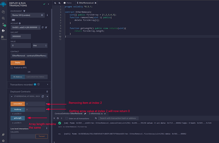This screenshot has height=143, width=219.
Task: Open the Plugin manager icon
Action: [x=3, y=135]
